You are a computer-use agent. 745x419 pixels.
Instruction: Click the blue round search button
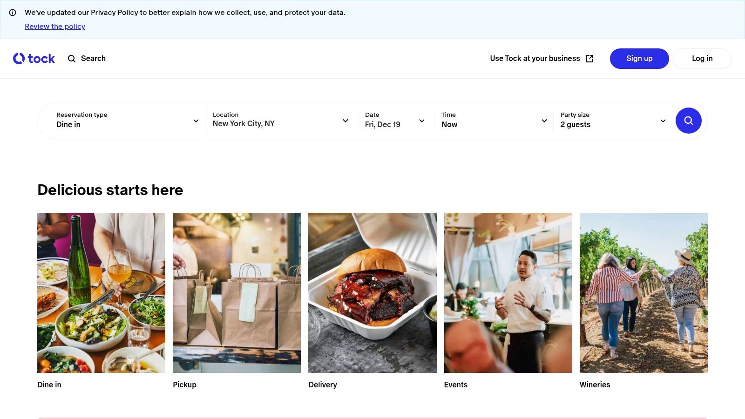(688, 121)
